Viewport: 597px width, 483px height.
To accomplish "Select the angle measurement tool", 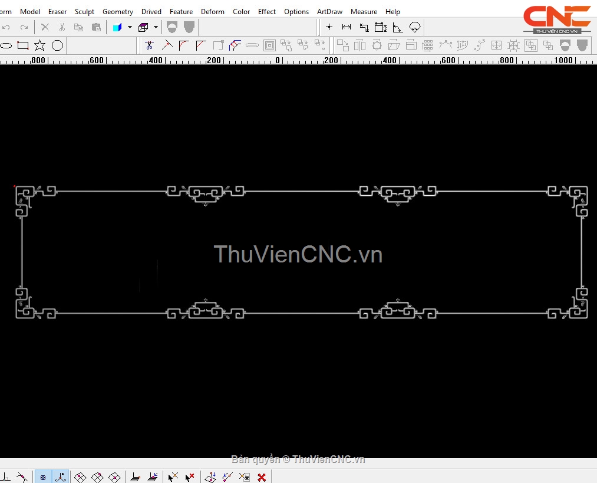I will pos(397,27).
